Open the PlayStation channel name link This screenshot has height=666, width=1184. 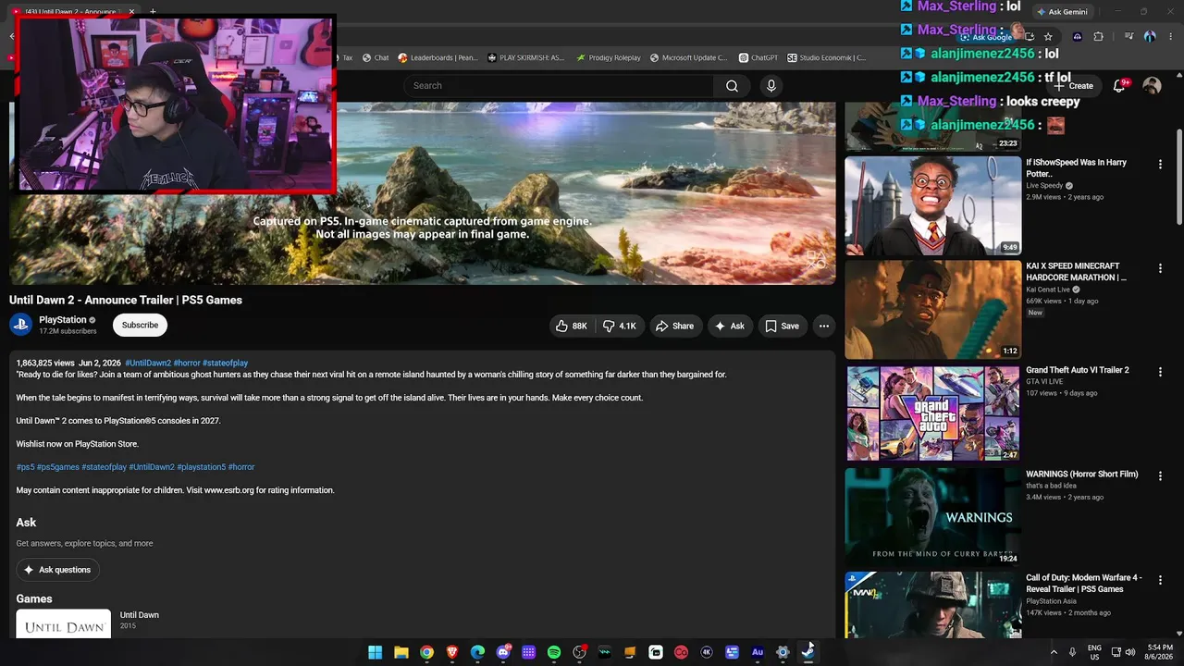click(63, 320)
